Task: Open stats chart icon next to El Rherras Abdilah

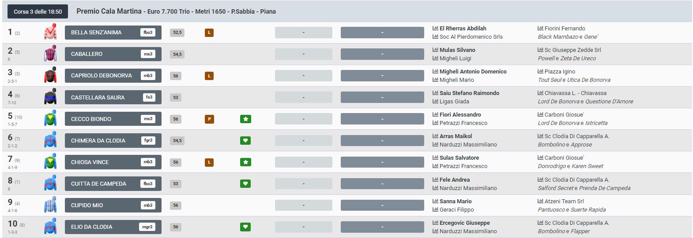Action: tap(435, 28)
